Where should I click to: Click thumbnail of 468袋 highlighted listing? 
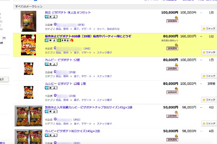[28, 45]
